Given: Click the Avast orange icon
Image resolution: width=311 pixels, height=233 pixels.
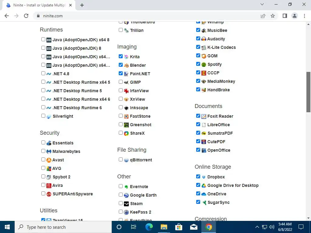Looking at the screenshot, I should tap(49, 160).
